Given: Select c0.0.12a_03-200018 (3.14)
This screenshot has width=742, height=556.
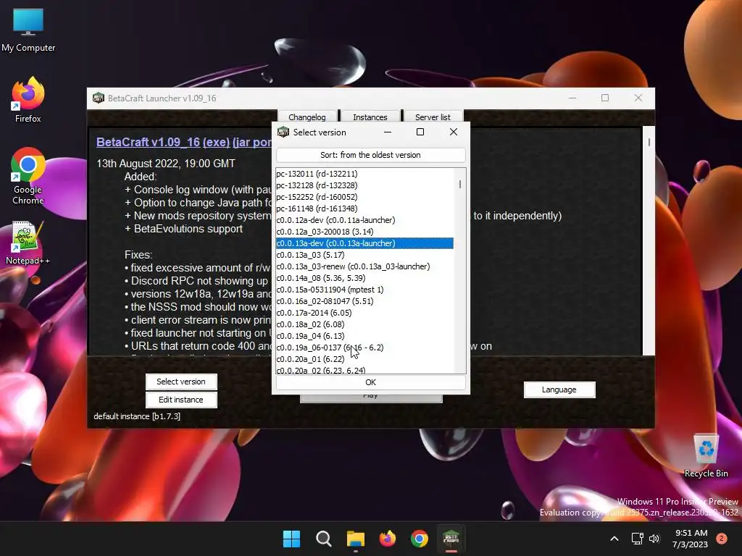Looking at the screenshot, I should click(365, 232).
